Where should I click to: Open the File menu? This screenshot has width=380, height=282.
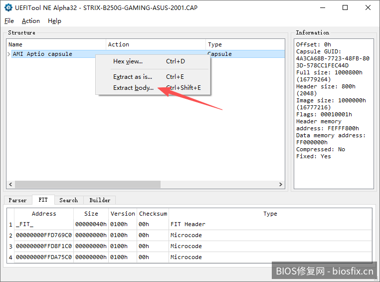pos(9,21)
